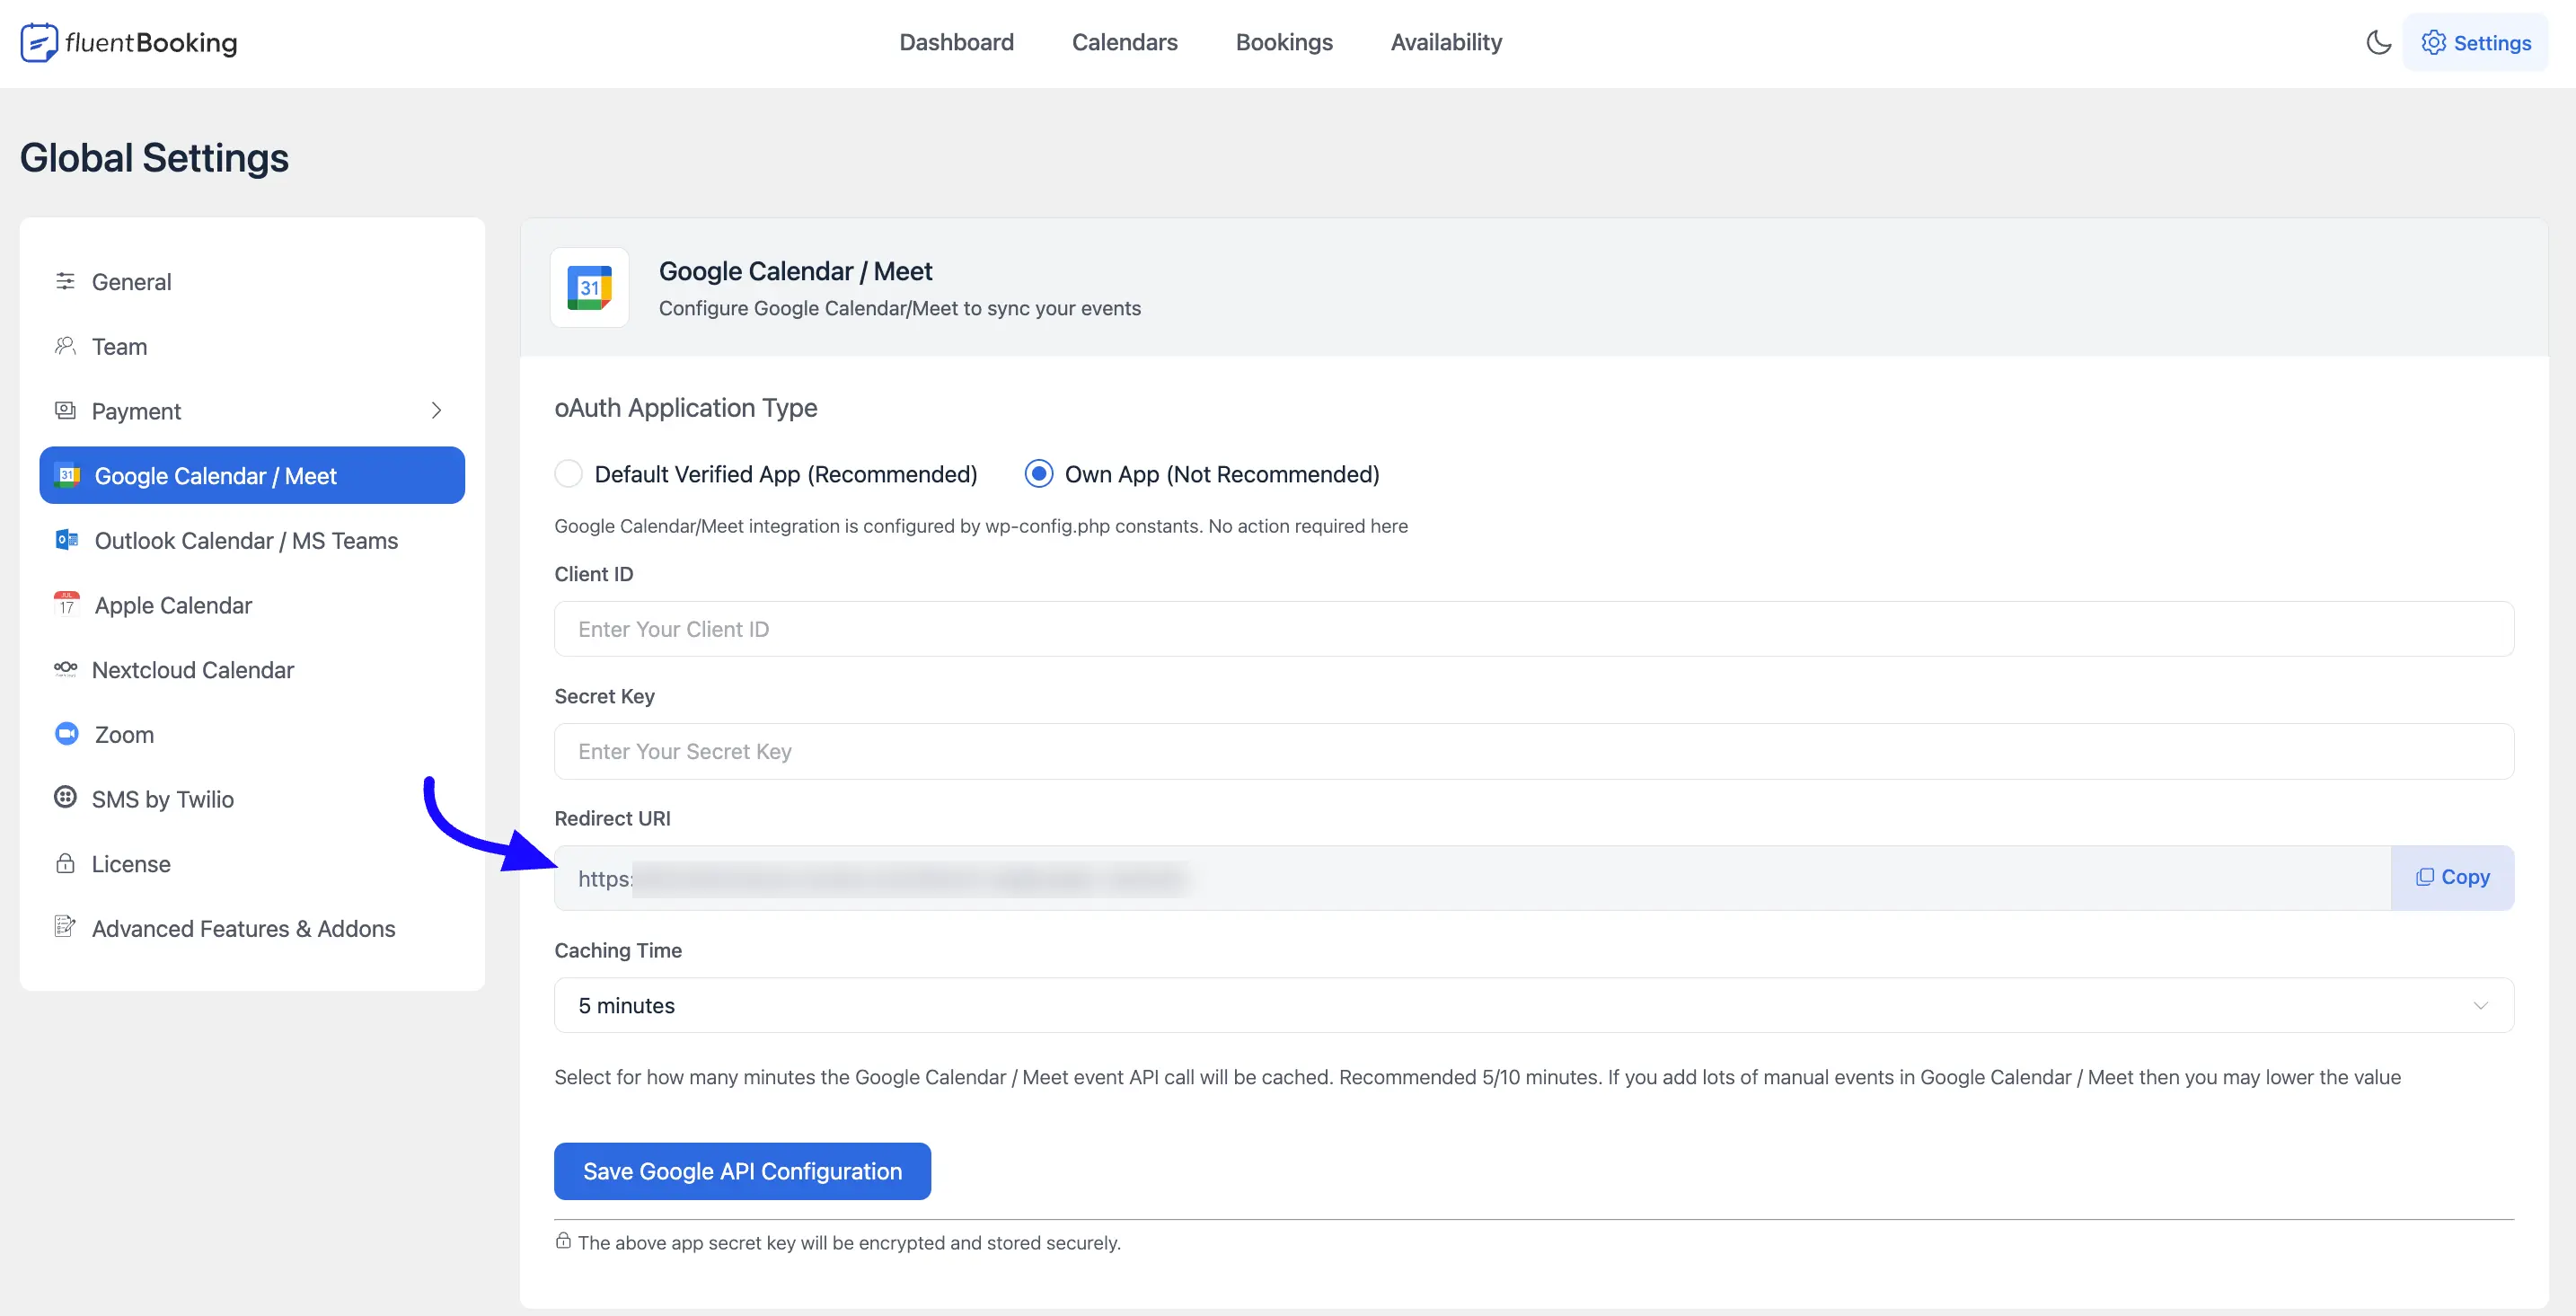Click the wp-config.php constants notice text
The height and width of the screenshot is (1316, 2576).
click(980, 526)
